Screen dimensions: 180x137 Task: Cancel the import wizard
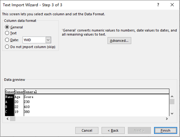87,131
